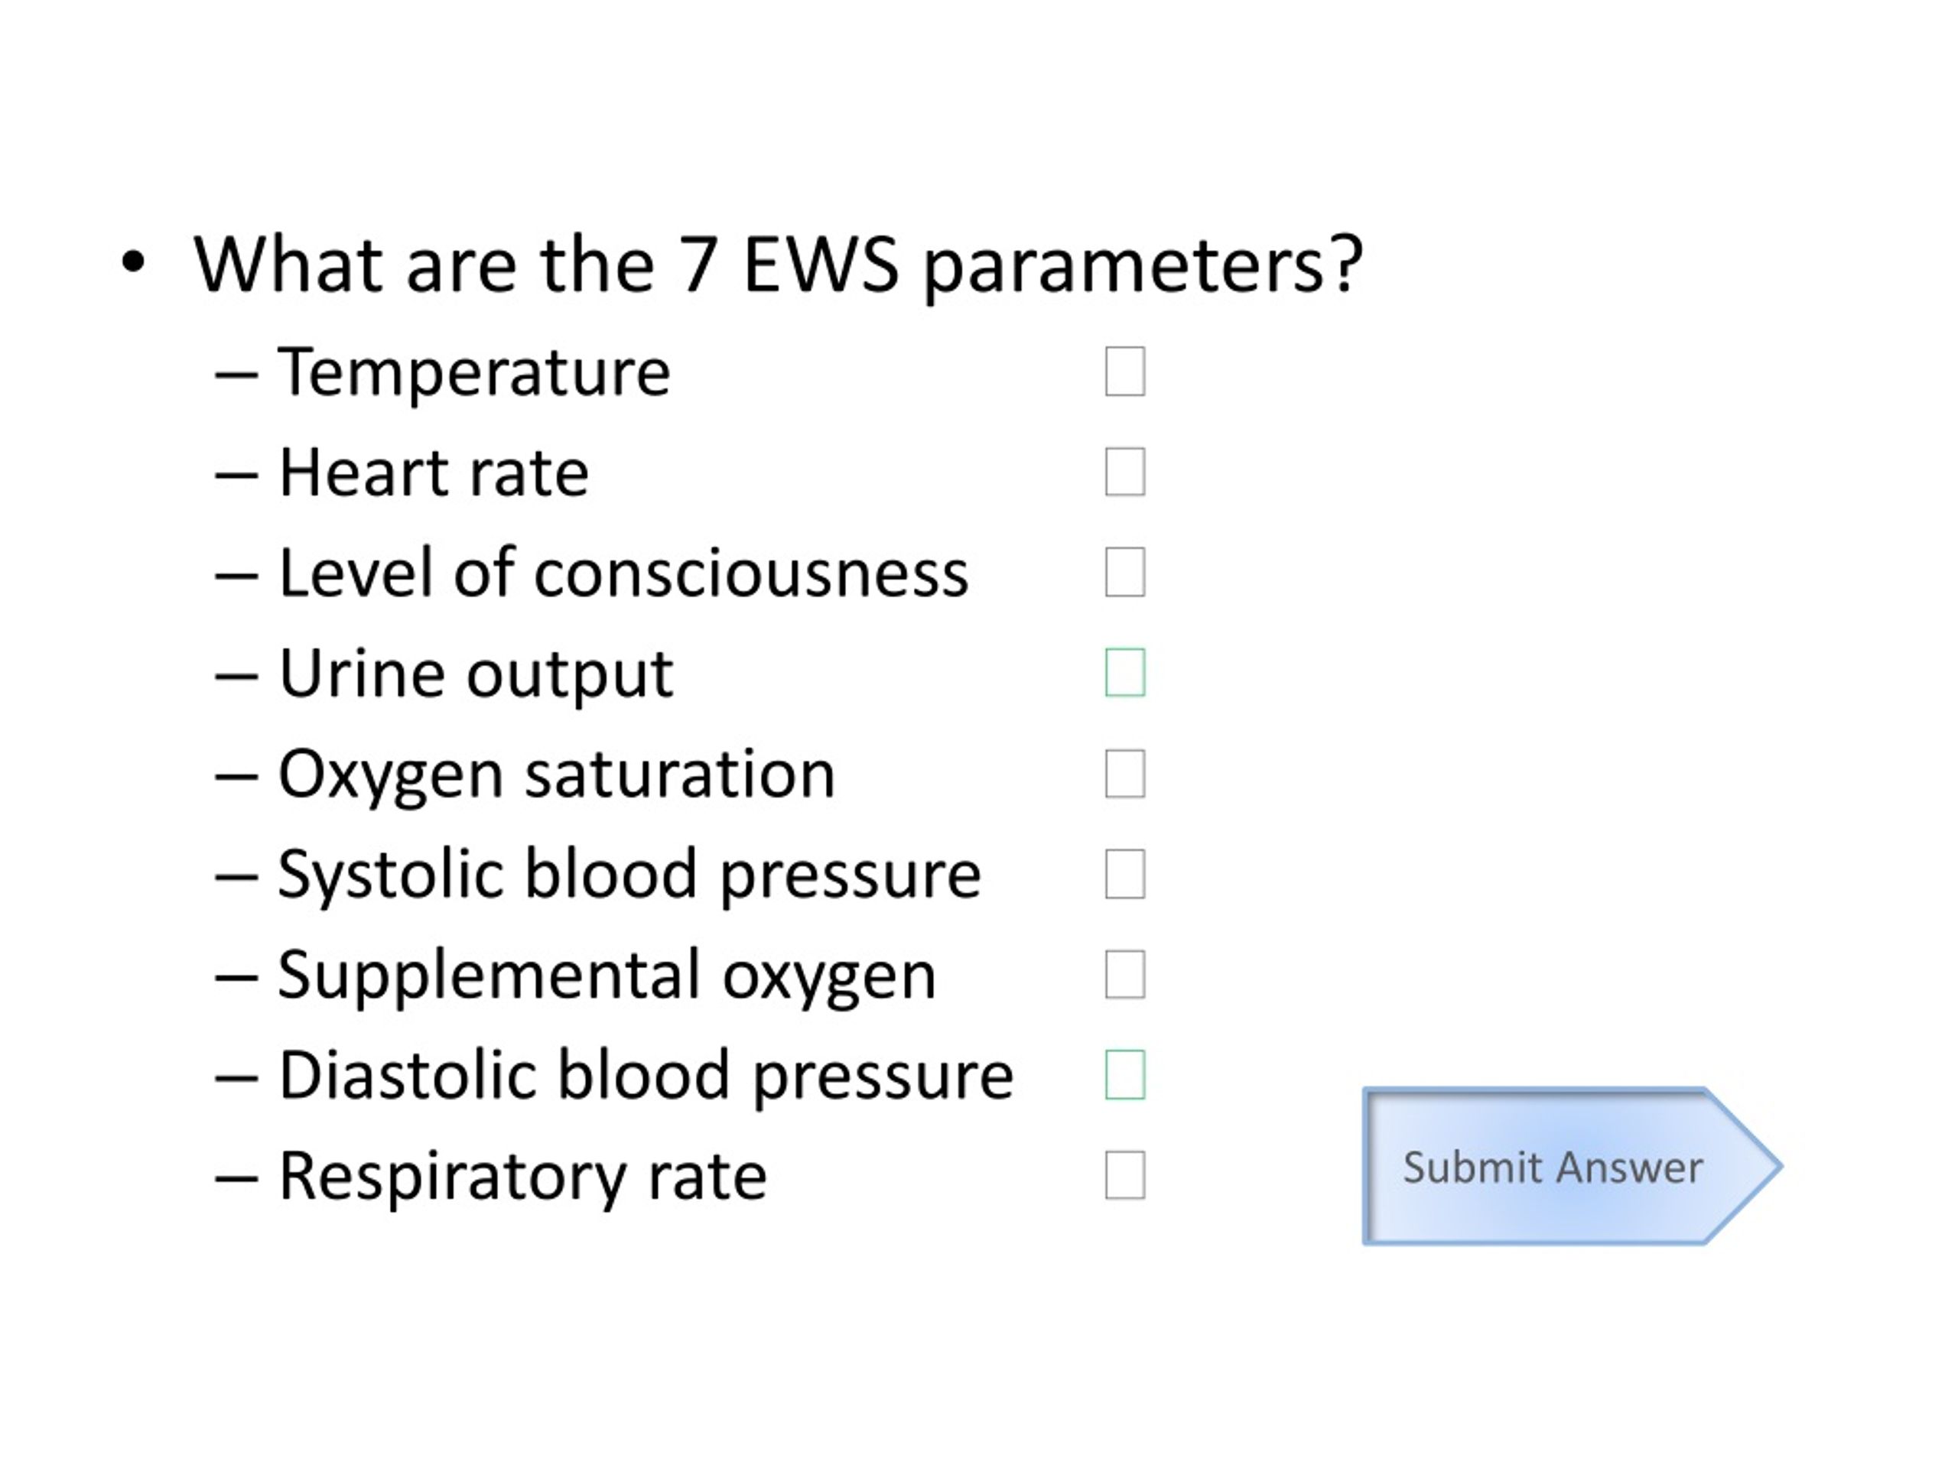1958x1468 pixels.
Task: Click the Temperature option text
Action: coord(473,372)
